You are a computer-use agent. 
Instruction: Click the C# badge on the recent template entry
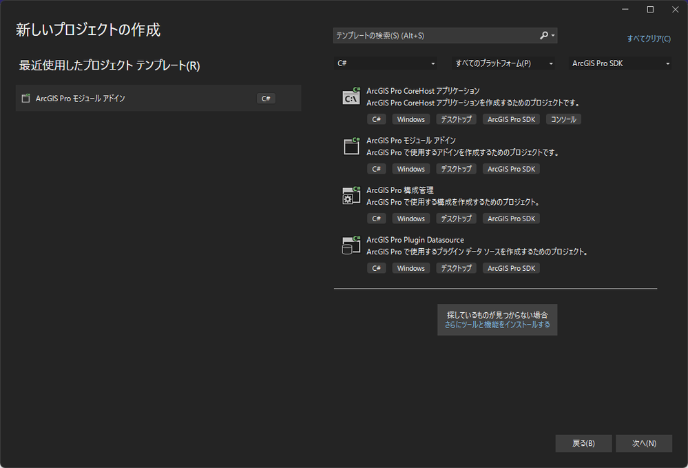(x=266, y=98)
